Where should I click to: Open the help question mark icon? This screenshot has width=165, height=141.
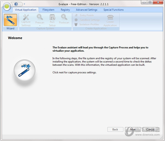[16, 4]
